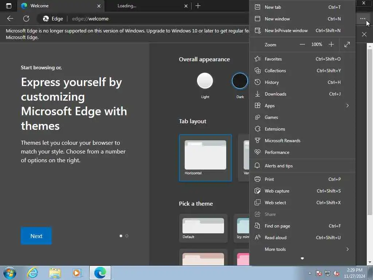The width and height of the screenshot is (373, 280).
Task: Click the Web select icon
Action: point(258,202)
